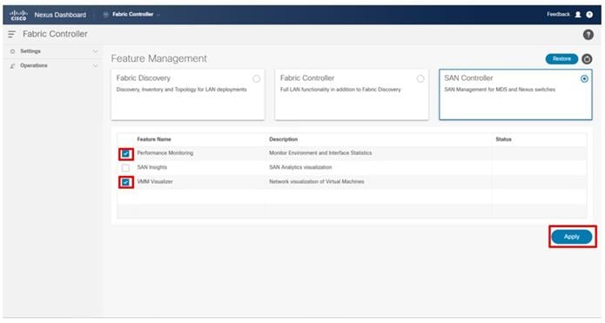
Task: Click Fabric Controller in the top bar
Action: (132, 14)
